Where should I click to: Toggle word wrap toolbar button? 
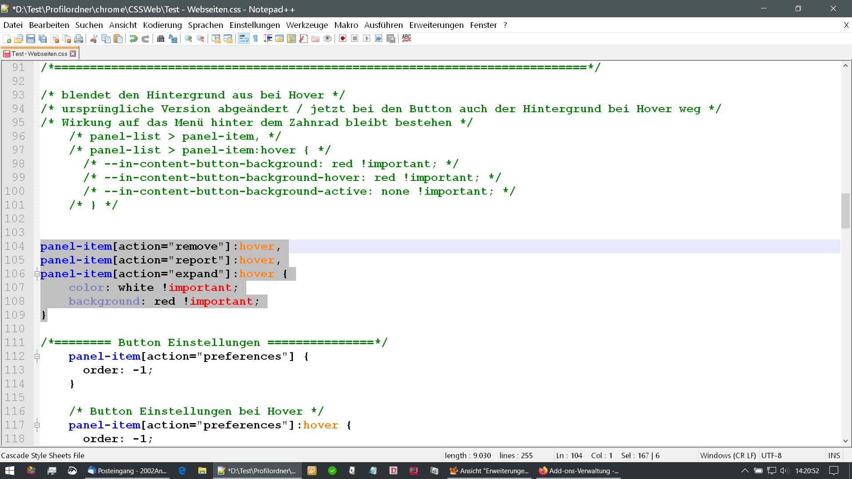click(244, 39)
